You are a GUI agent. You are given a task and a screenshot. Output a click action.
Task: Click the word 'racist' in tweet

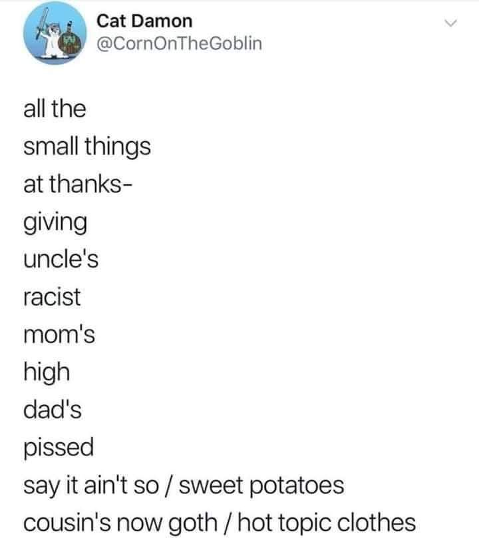[x=52, y=297]
